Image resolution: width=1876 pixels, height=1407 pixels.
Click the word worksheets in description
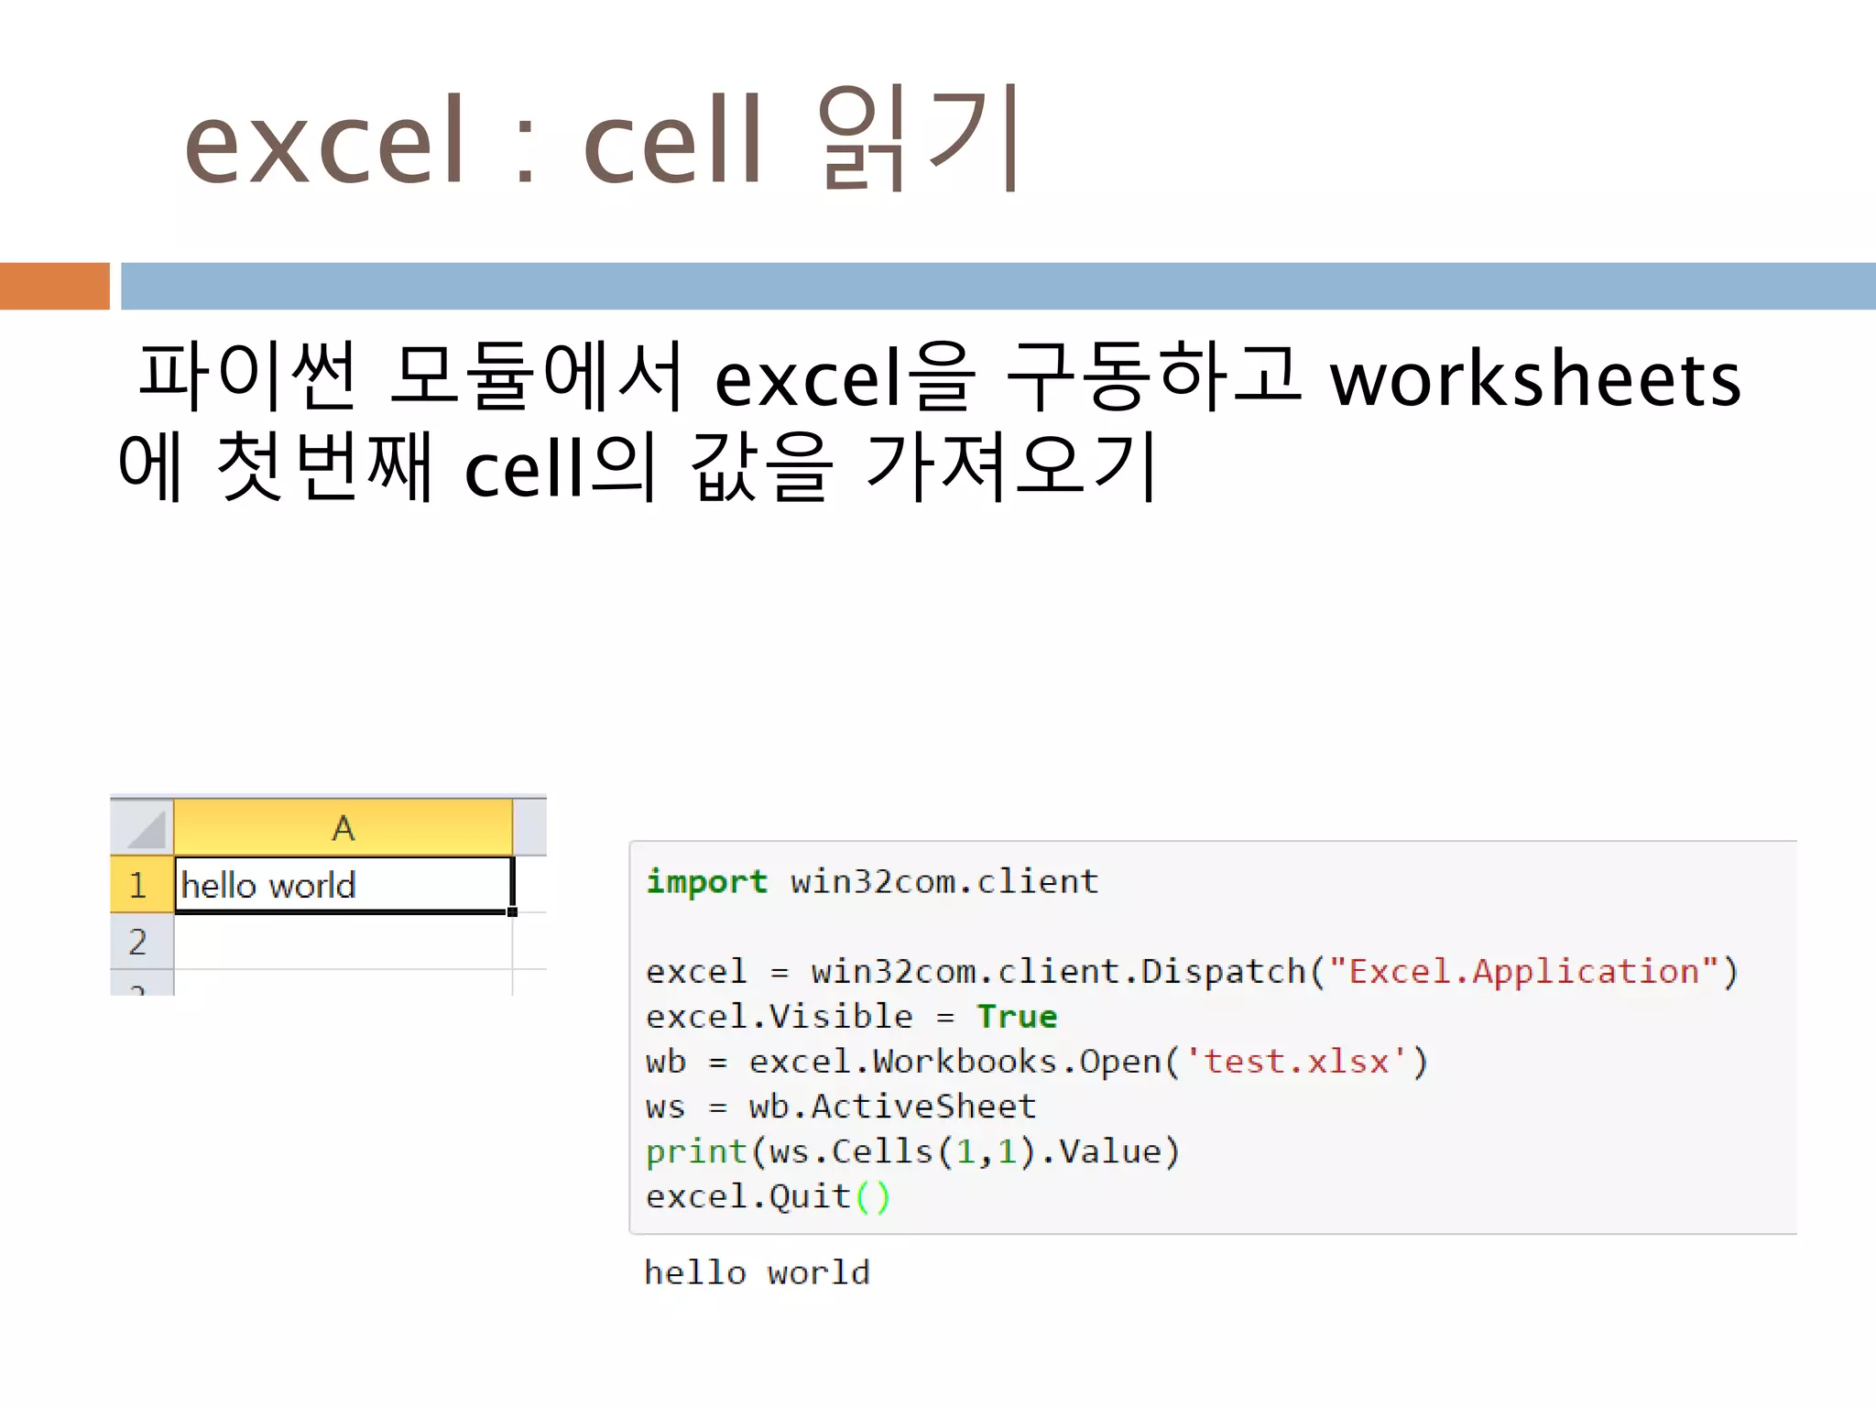tap(1534, 379)
